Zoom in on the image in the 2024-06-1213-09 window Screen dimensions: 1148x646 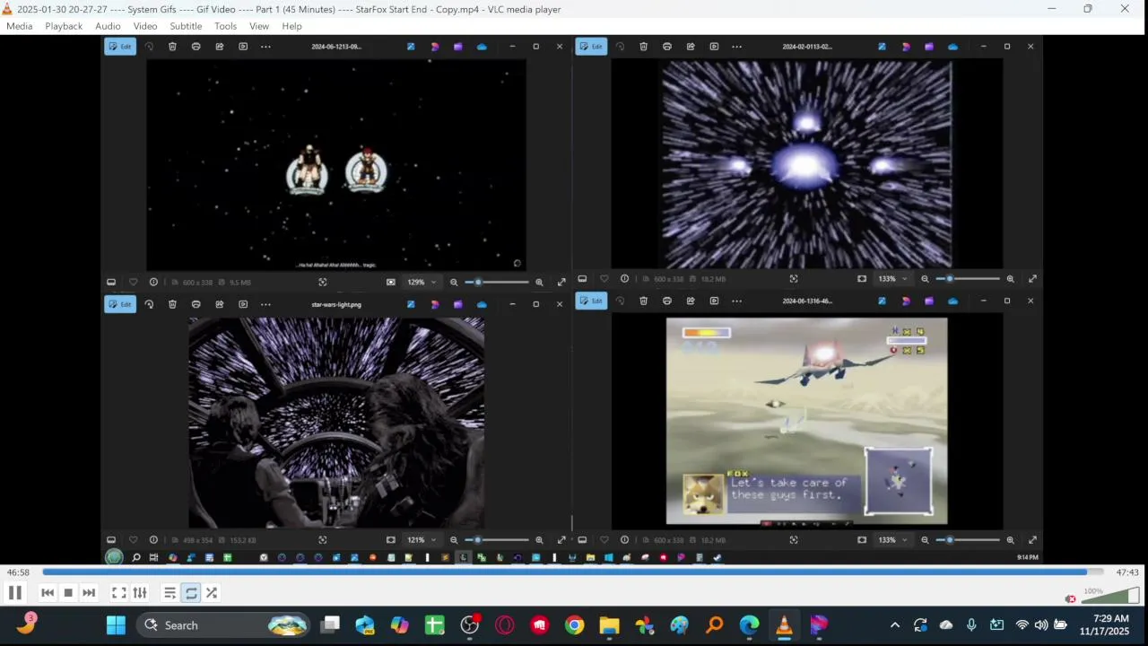[x=539, y=282]
